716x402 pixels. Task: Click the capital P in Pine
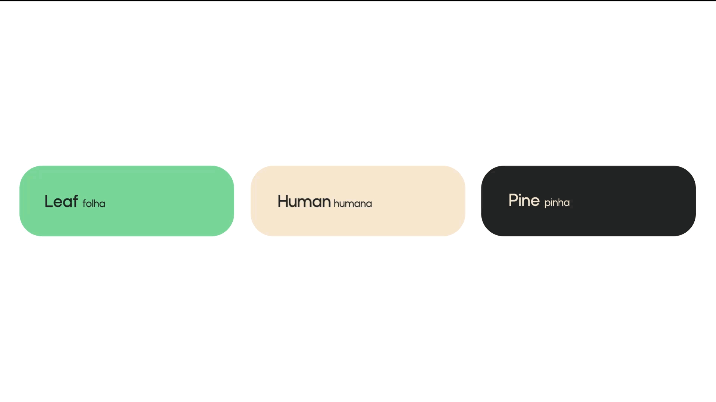click(513, 200)
